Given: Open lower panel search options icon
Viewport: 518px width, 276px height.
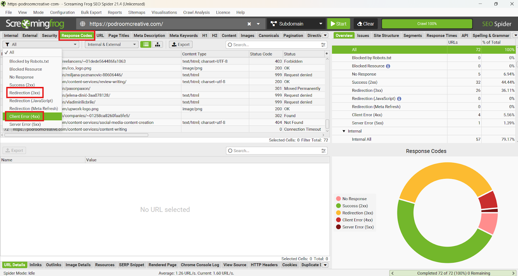Looking at the screenshot, I should click(323, 151).
